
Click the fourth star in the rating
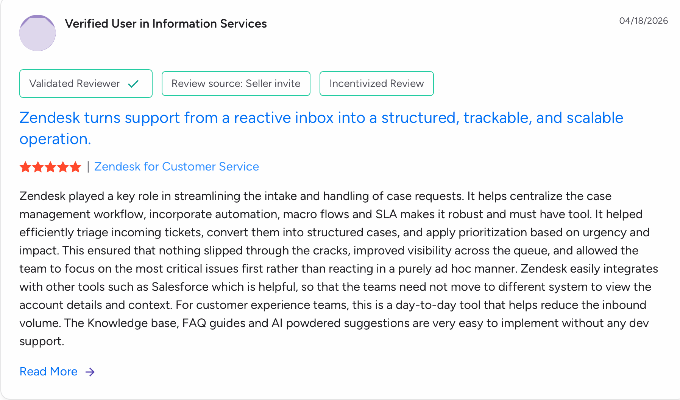(63, 167)
